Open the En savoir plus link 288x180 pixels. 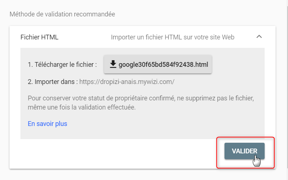point(47,124)
